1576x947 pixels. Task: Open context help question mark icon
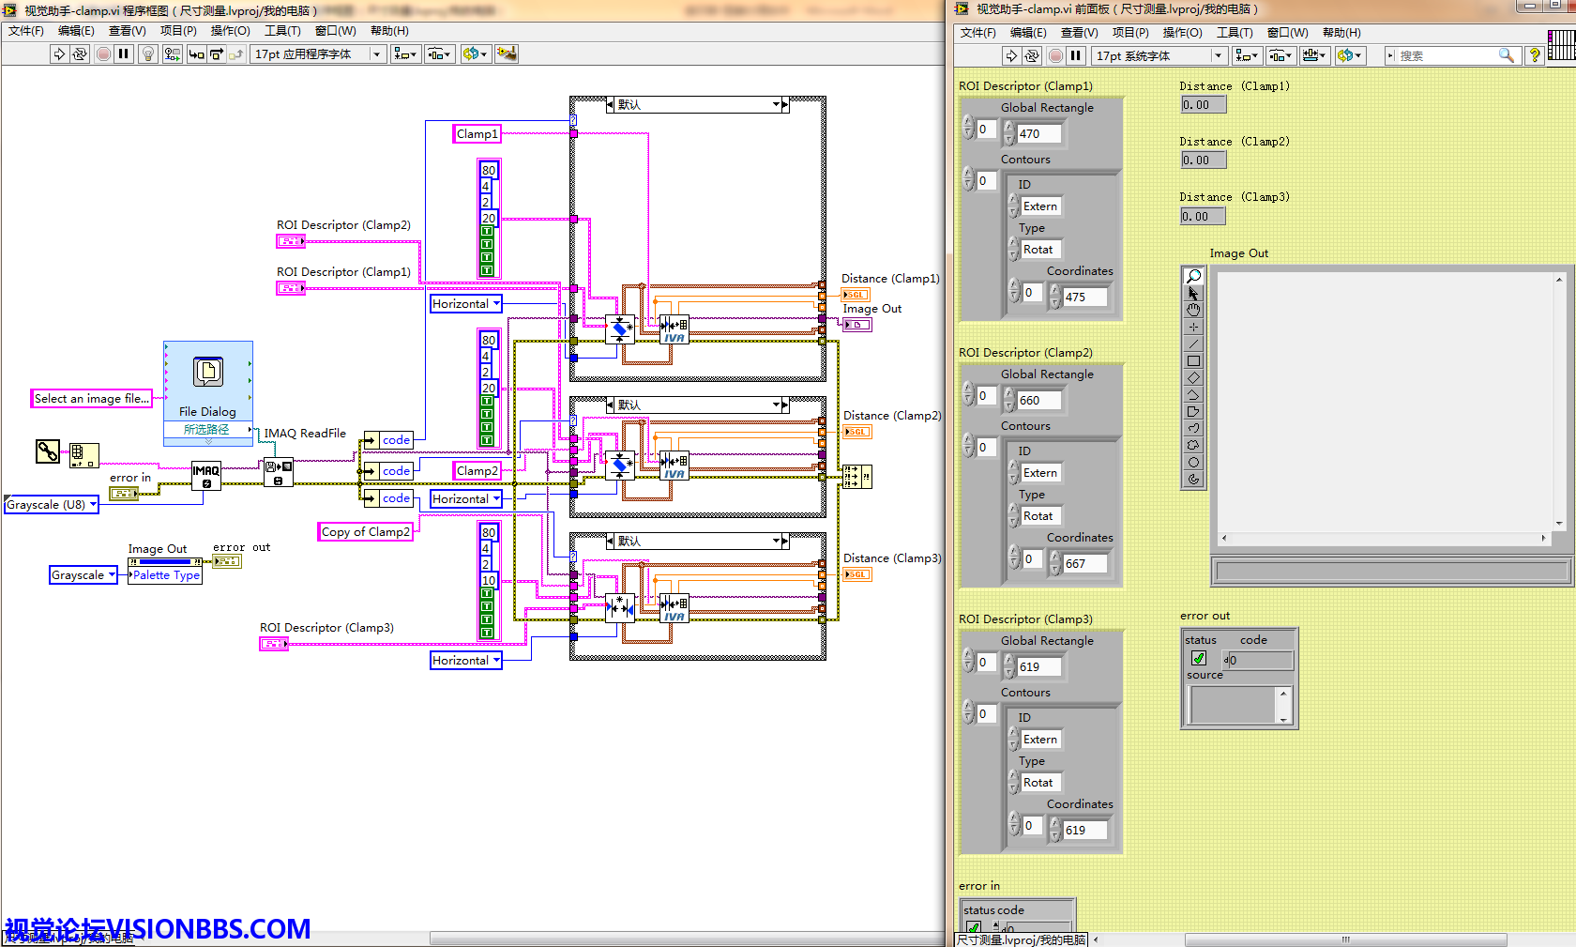1535,55
